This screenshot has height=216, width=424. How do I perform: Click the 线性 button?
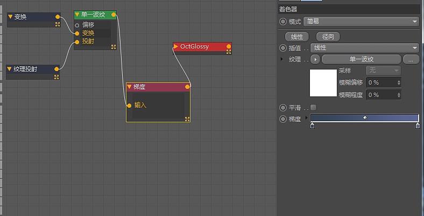click(297, 37)
